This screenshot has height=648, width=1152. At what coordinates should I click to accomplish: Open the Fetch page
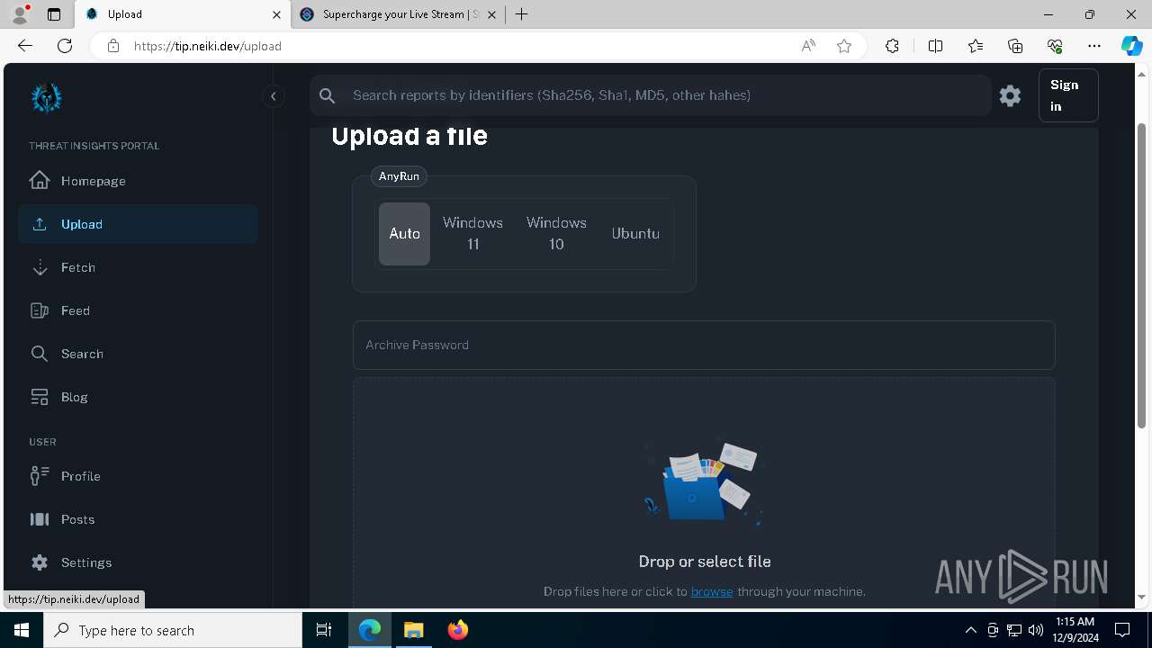coord(138,267)
